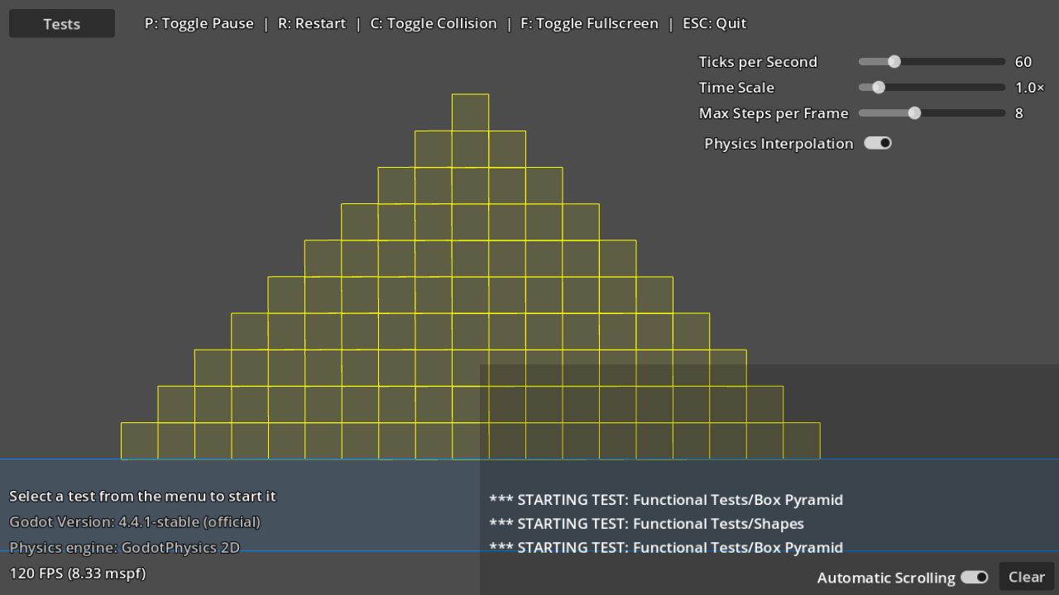Adjust the Ticks per Second slider handle
Screen dimensions: 1059x595
tap(893, 61)
